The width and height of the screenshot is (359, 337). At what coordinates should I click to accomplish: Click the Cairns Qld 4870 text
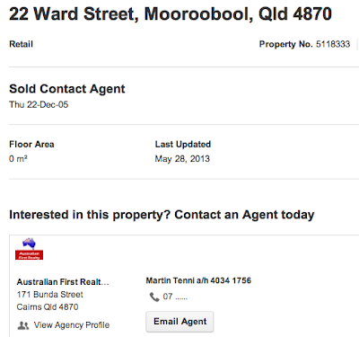pyautogui.click(x=48, y=307)
